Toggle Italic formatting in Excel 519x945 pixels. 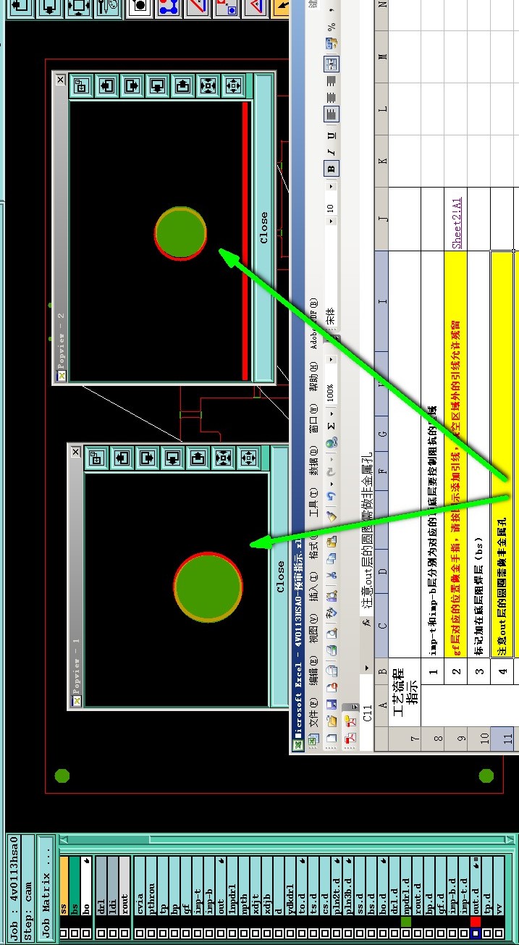click(x=331, y=151)
